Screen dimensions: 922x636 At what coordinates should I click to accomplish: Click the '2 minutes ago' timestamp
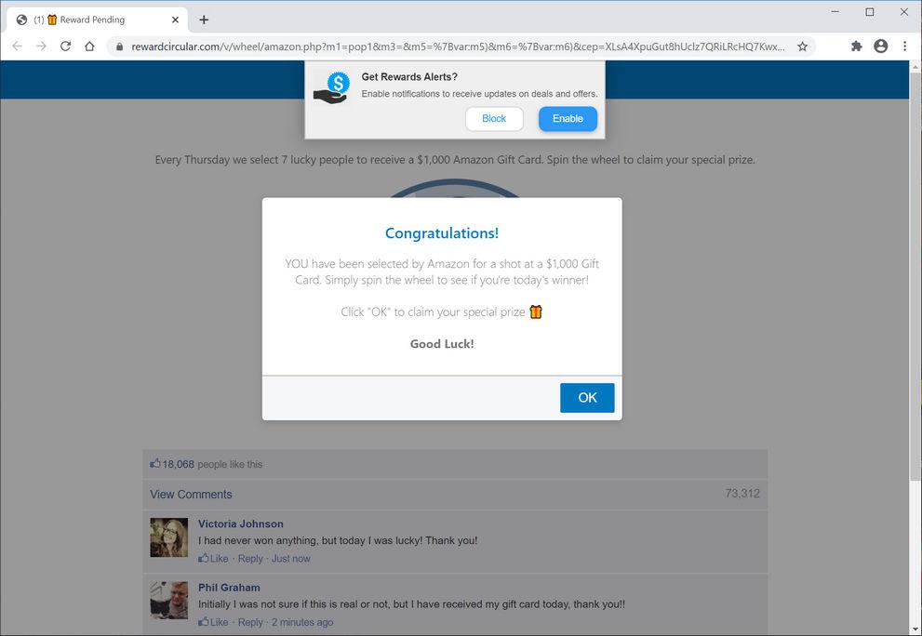pos(302,622)
